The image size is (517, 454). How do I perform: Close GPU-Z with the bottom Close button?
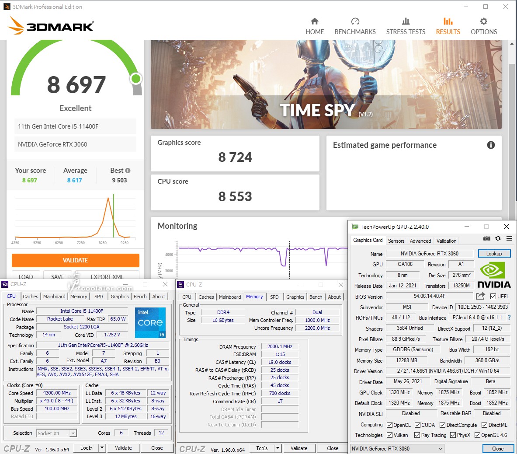pyautogui.click(x=498, y=449)
